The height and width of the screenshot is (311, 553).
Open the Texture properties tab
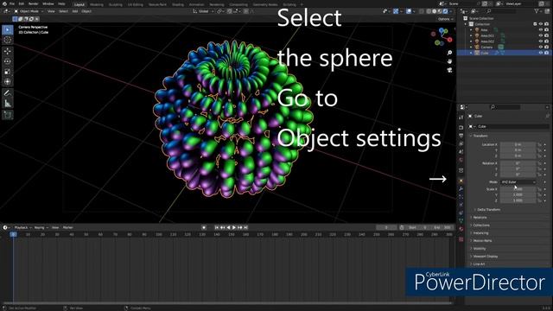pos(461,239)
